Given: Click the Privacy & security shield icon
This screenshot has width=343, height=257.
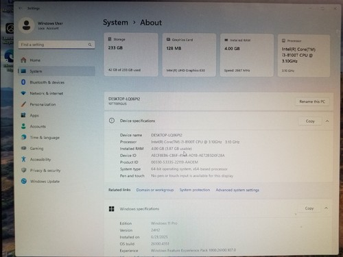Looking at the screenshot, I should (23, 170).
